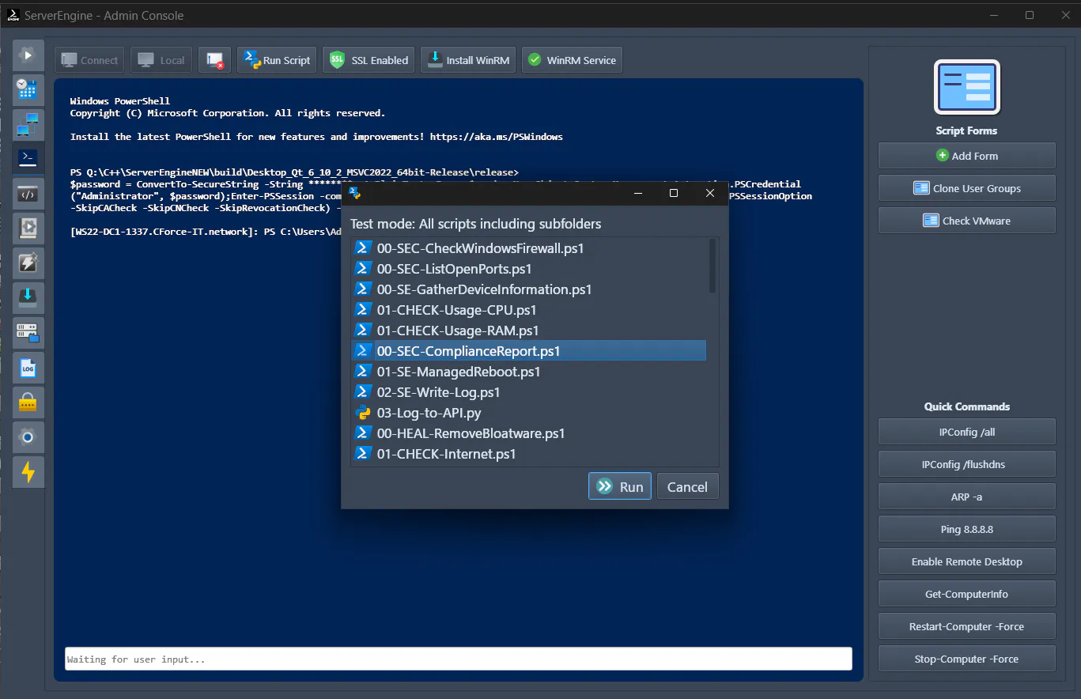Click the Add Form button
Viewport: 1081px width, 699px height.
[x=966, y=155]
